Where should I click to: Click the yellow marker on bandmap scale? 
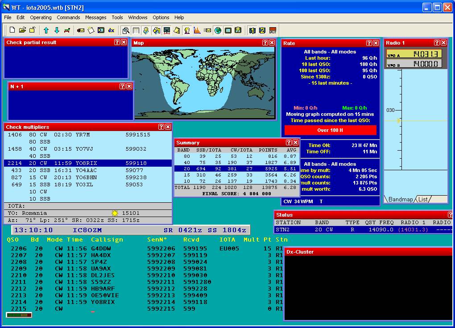coord(399,121)
